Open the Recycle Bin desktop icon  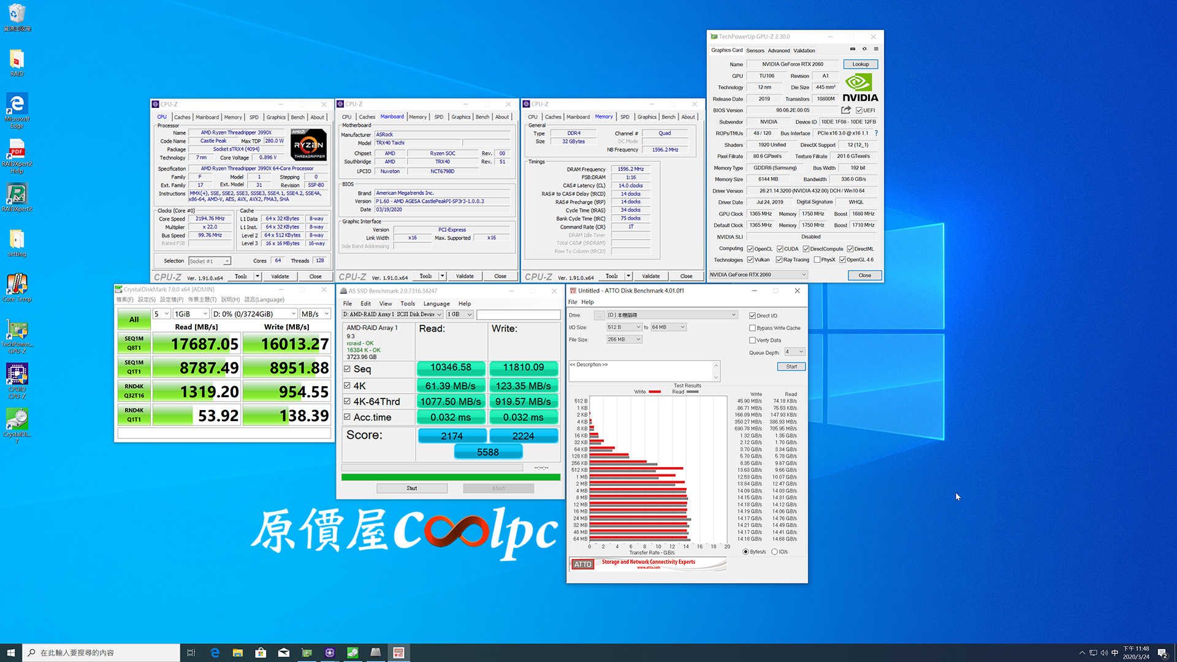17,17
